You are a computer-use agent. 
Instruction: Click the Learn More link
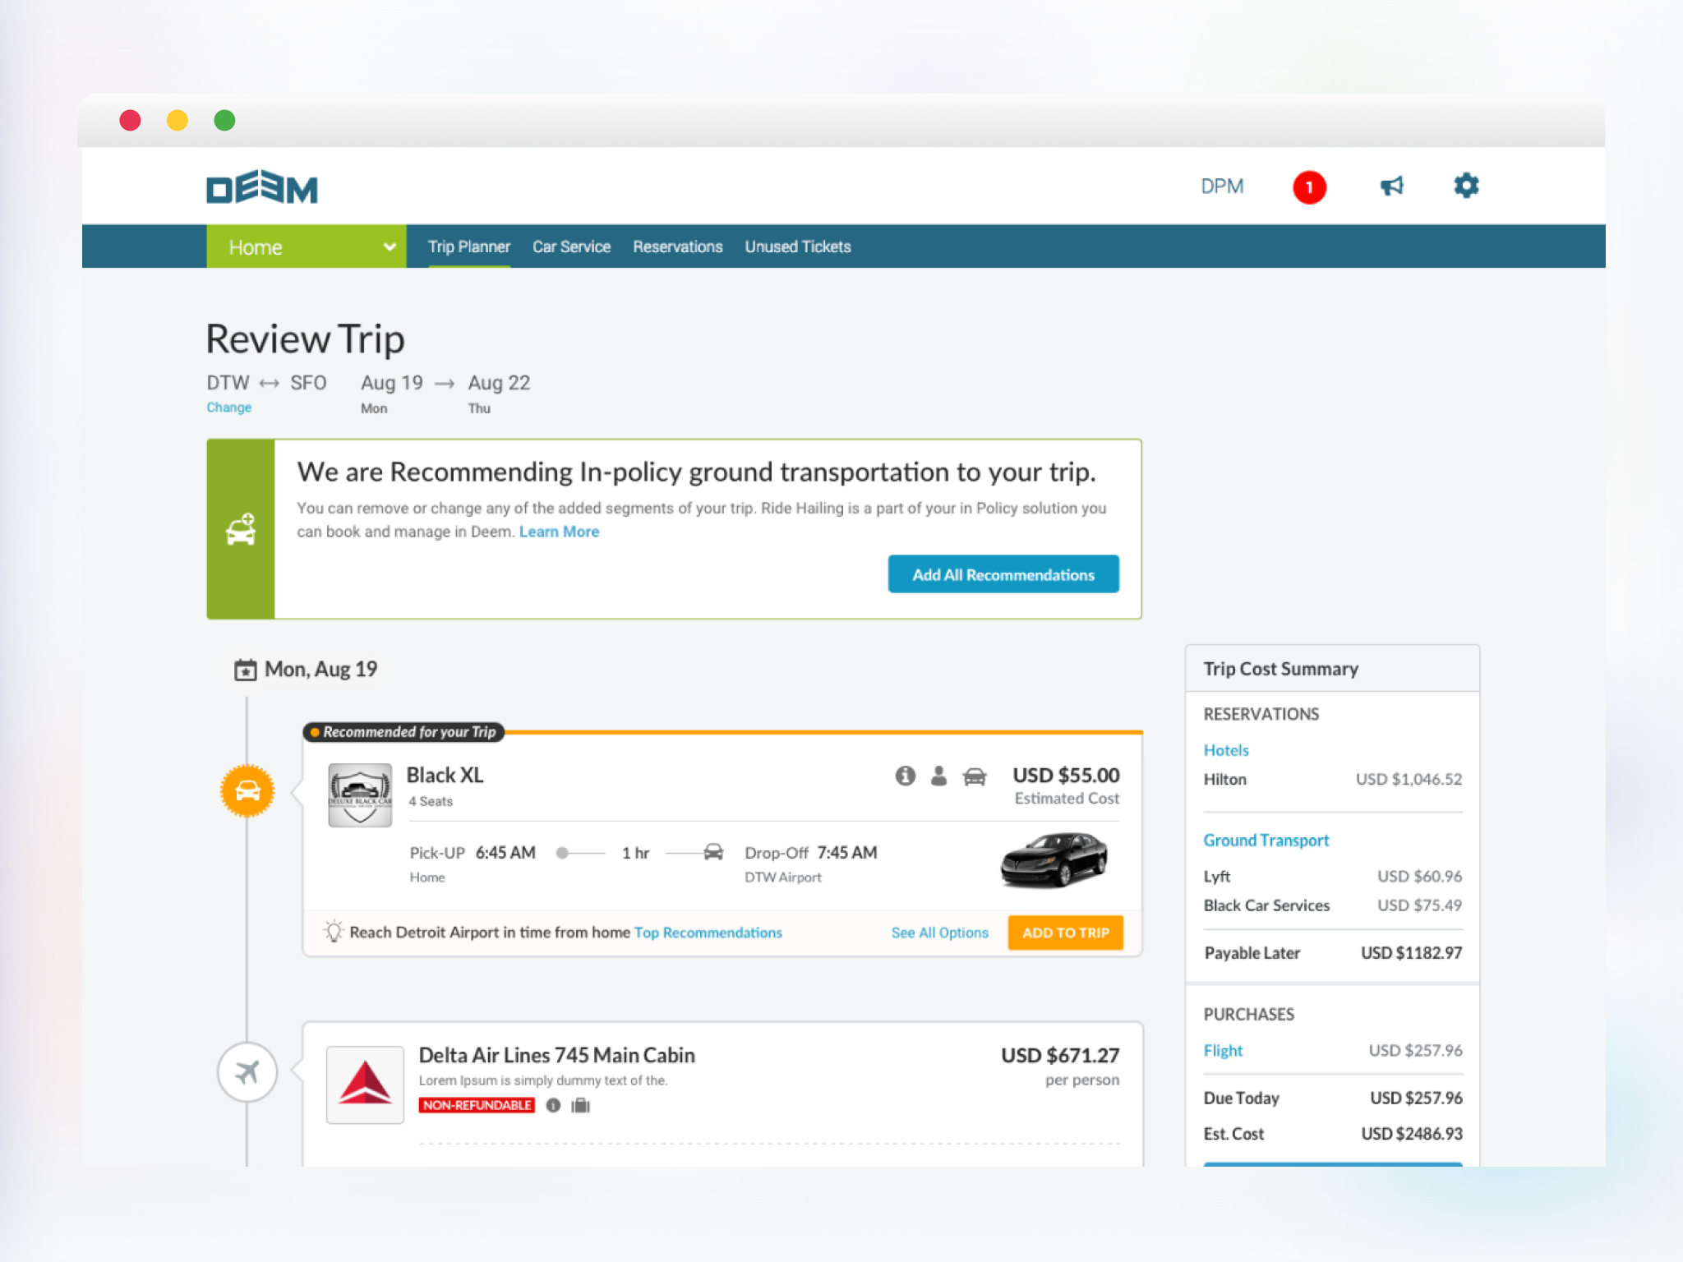pyautogui.click(x=559, y=532)
